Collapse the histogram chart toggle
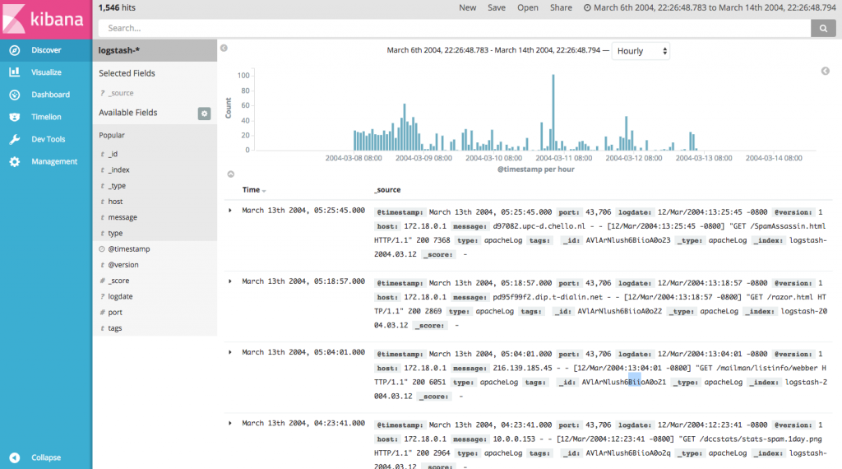Viewport: 842px width, 469px height. pos(231,174)
